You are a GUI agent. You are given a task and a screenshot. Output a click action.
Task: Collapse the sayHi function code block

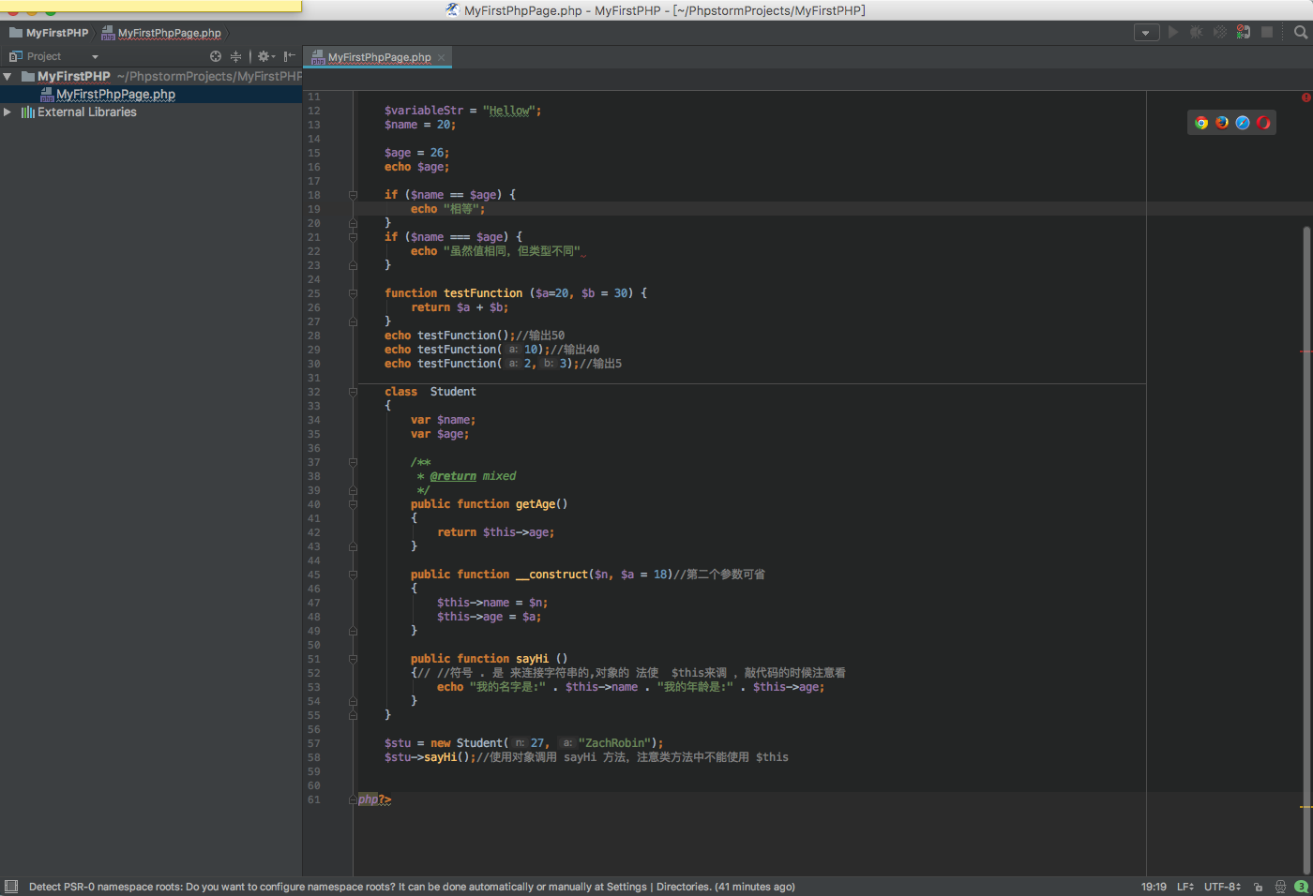coord(353,658)
